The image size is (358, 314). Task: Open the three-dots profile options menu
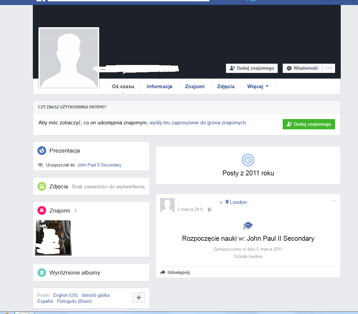328,68
